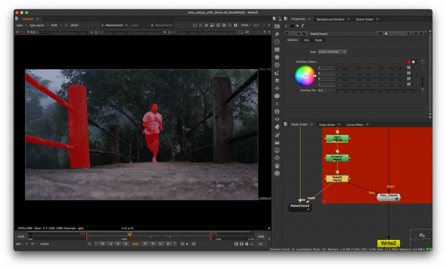Open the Deep nodes D icon
This screenshot has width=446, height=269.
click(277, 111)
